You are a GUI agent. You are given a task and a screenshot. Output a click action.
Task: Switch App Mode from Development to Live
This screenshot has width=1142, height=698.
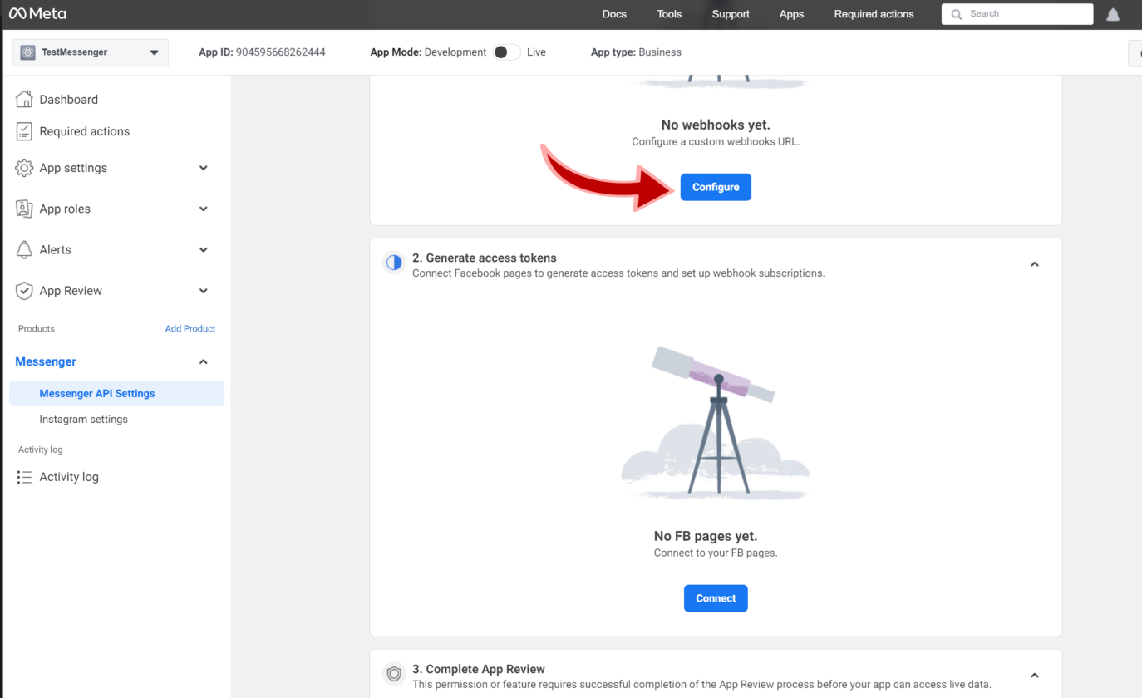[505, 52]
